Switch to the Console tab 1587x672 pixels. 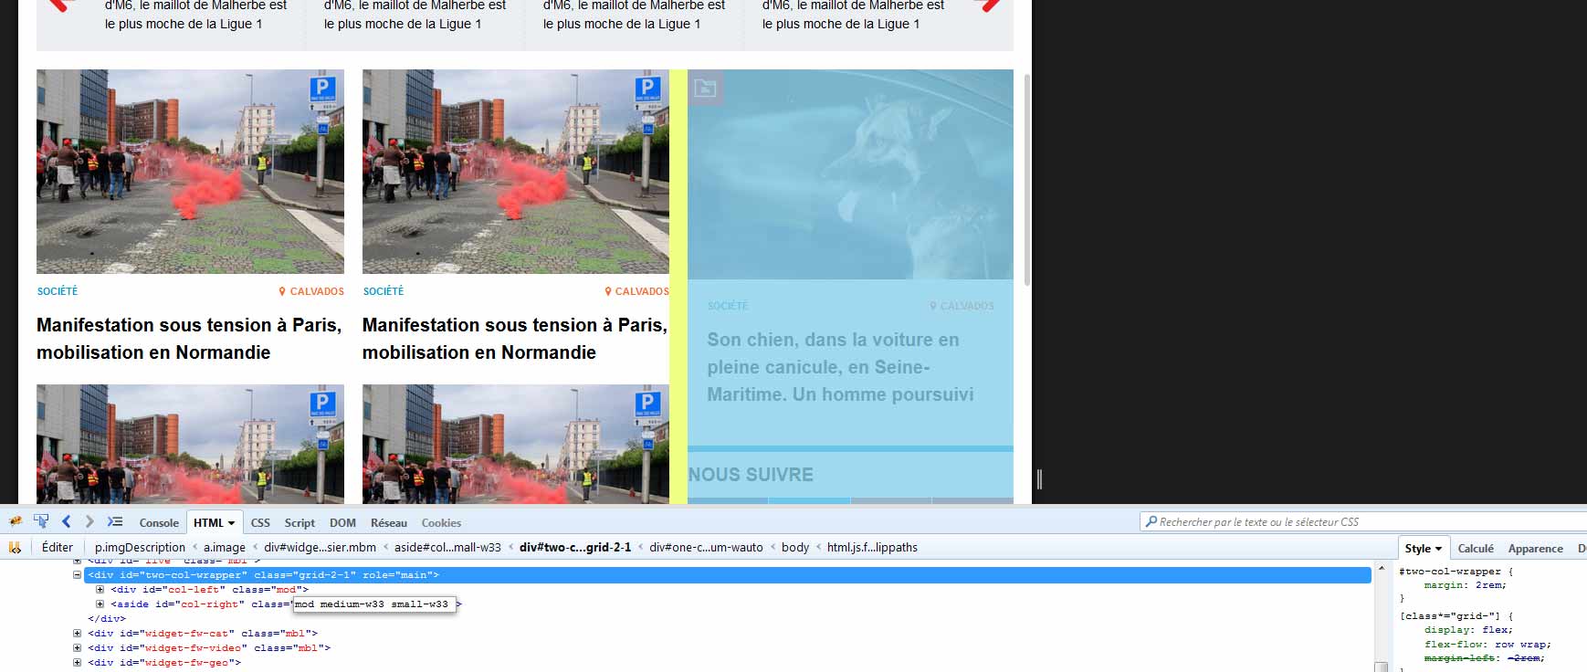tap(159, 523)
